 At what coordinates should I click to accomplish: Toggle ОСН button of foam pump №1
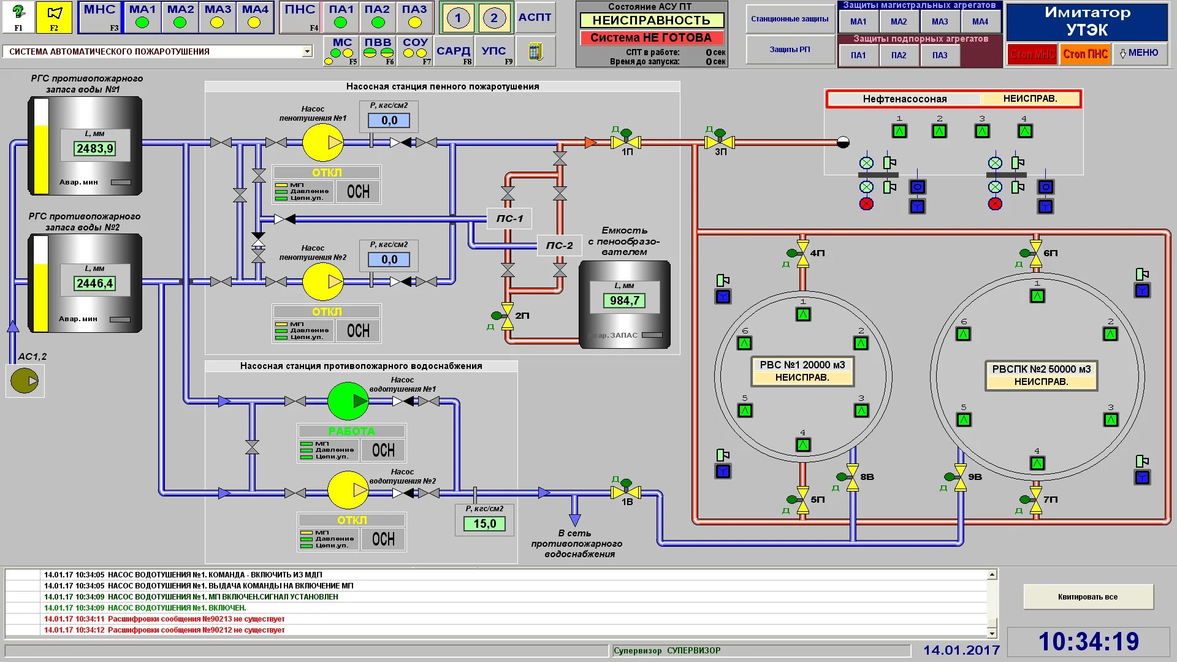click(x=359, y=192)
